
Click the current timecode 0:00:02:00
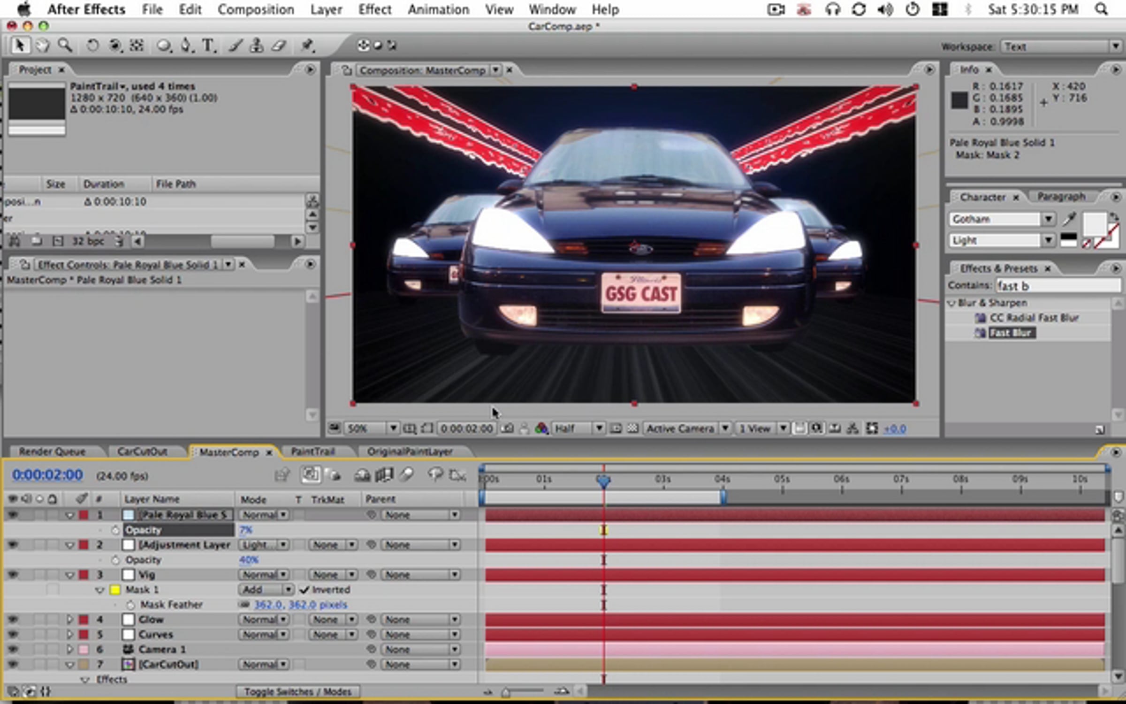[x=47, y=475]
